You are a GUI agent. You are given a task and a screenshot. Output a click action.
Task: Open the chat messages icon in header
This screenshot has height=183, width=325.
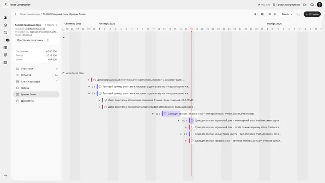click(x=312, y=5)
